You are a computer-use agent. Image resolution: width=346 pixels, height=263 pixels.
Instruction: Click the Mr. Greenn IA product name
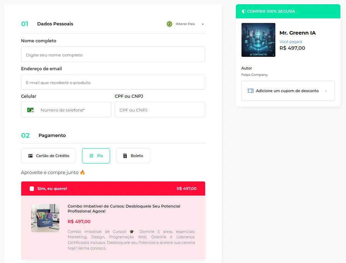[297, 33]
